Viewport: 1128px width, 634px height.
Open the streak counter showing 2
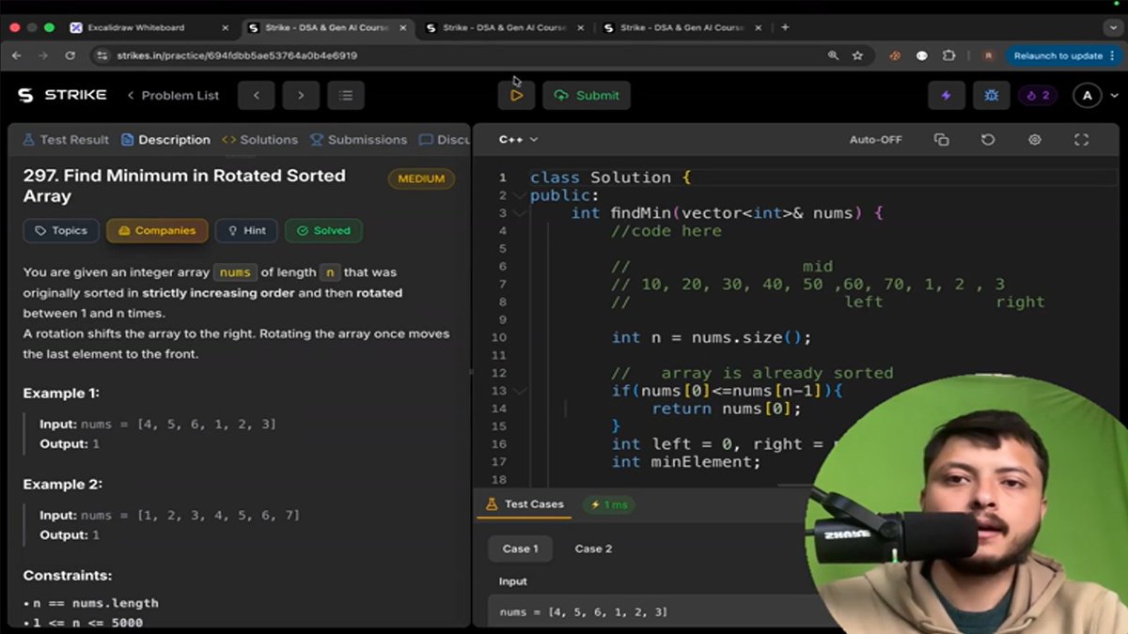[1038, 95]
